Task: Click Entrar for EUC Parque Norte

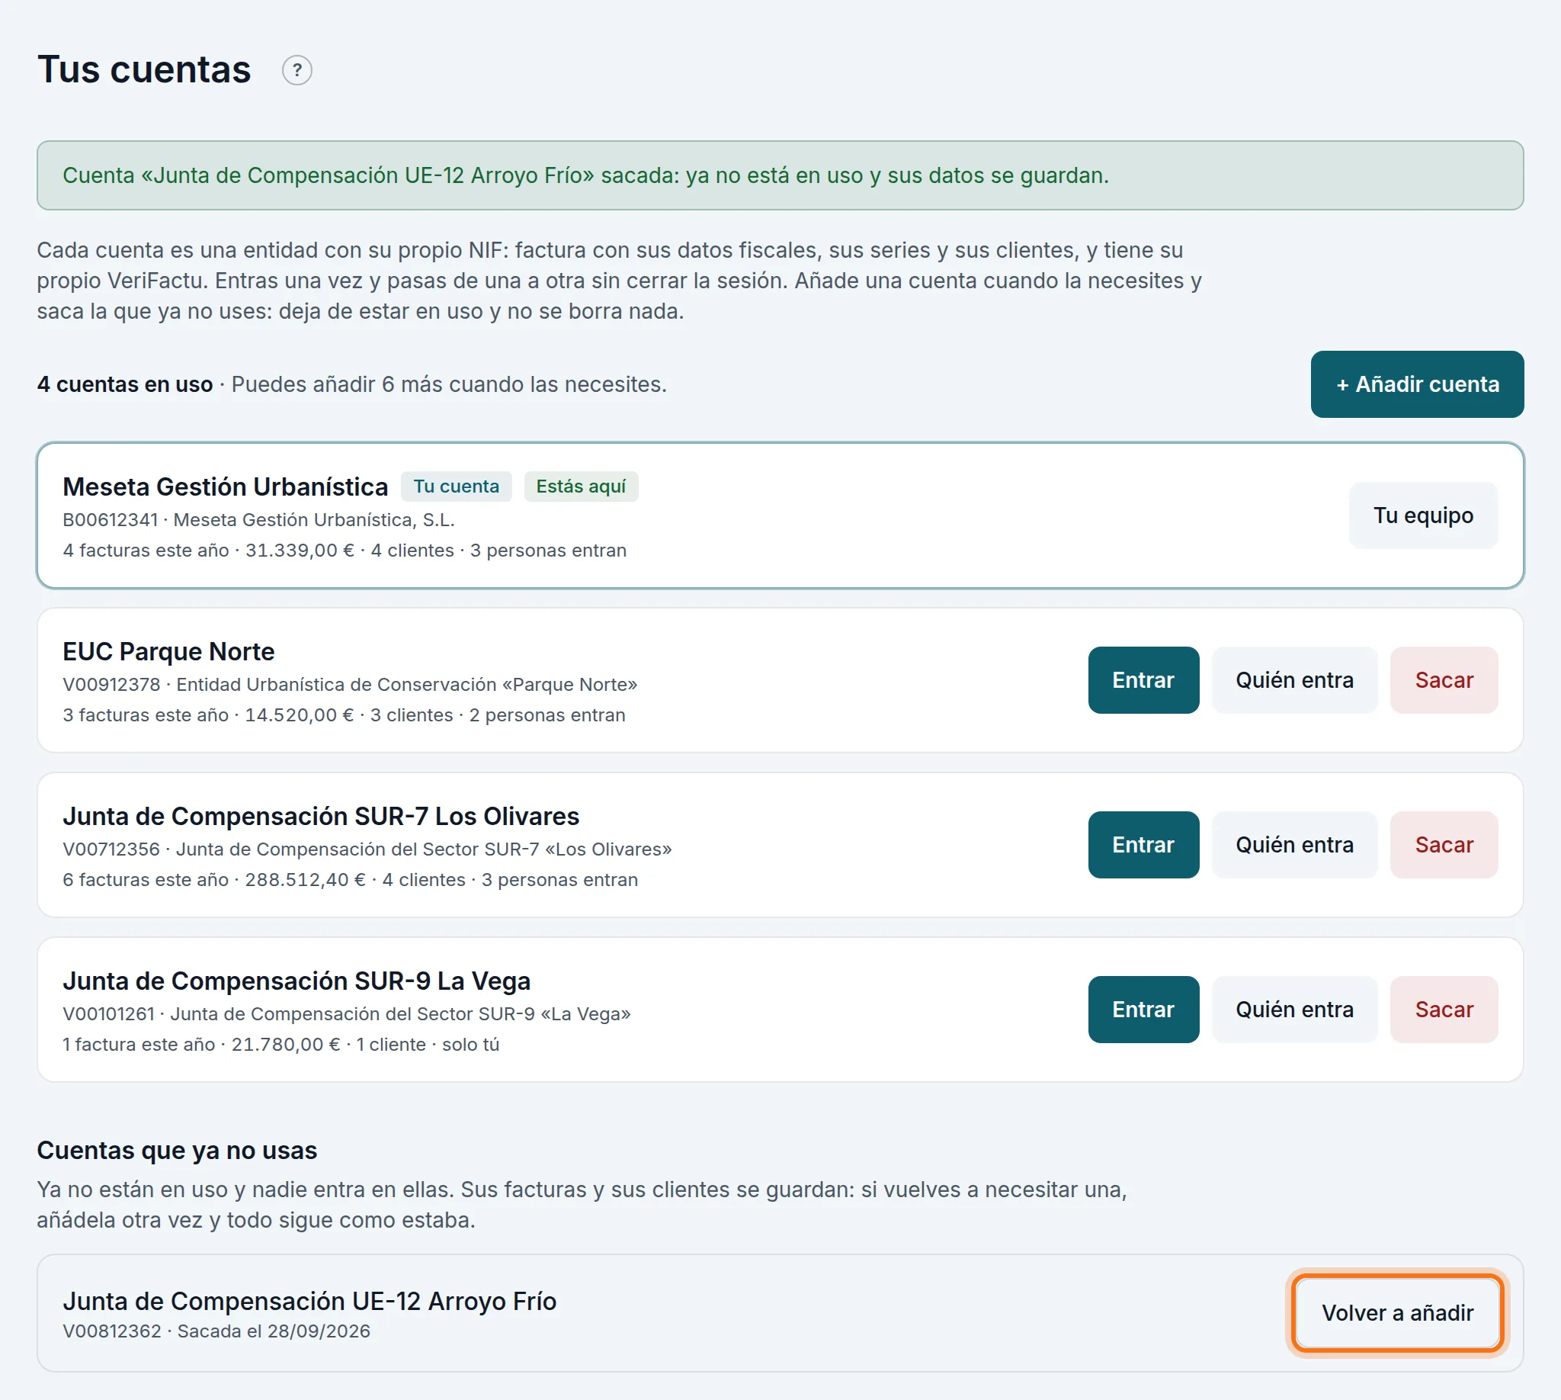Action: [x=1143, y=680]
